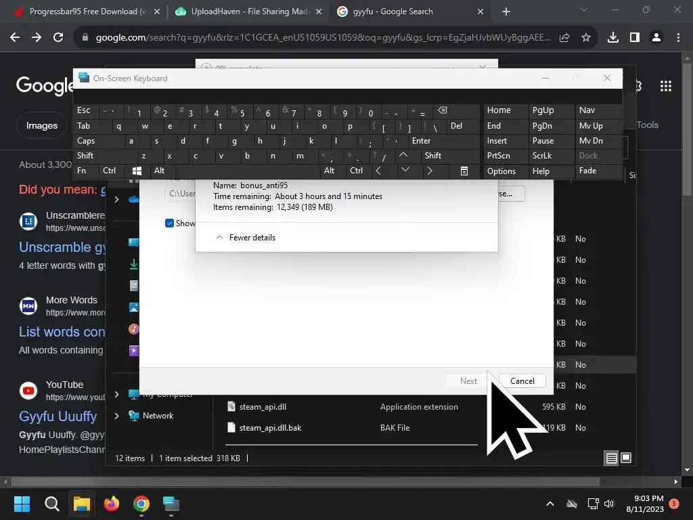Click the Chrome address bar URL

[323, 38]
